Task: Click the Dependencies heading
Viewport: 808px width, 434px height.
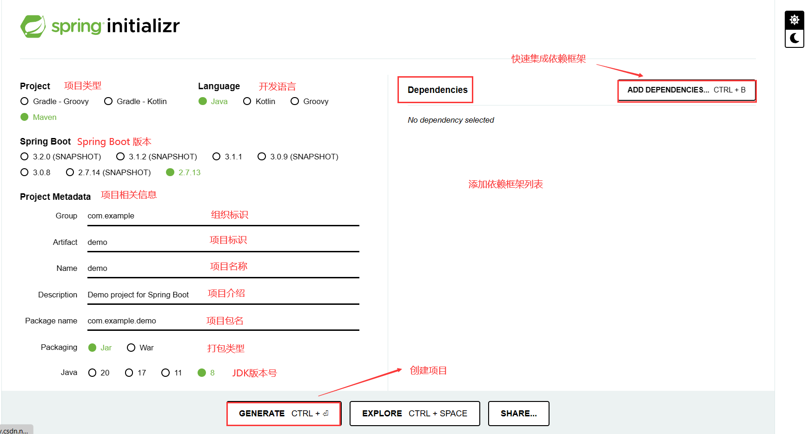Action: point(437,90)
